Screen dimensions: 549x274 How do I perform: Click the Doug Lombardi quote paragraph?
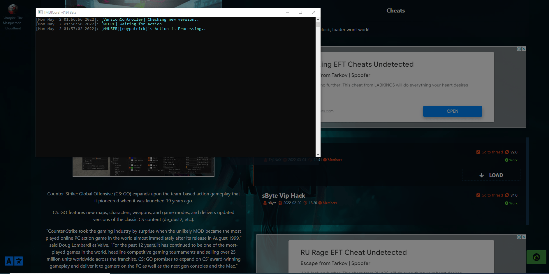(x=144, y=249)
